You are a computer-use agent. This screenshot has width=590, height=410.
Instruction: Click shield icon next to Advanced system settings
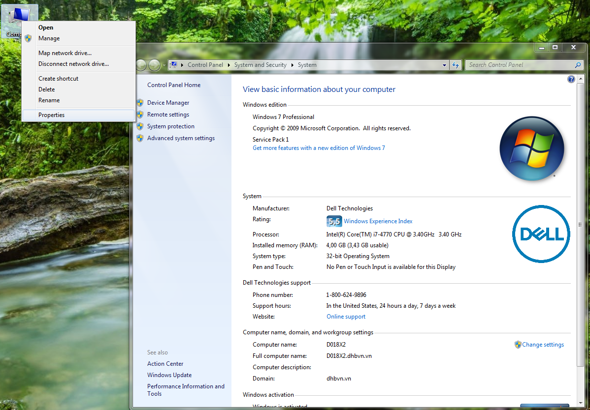[x=140, y=138]
